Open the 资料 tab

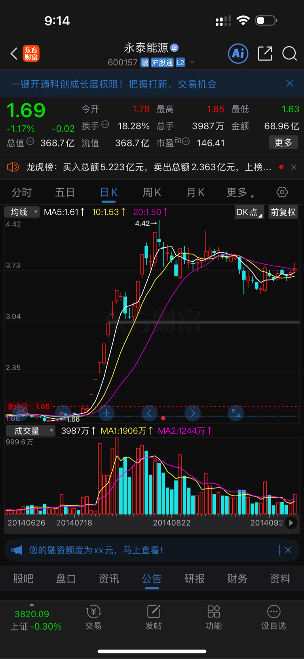(x=280, y=579)
